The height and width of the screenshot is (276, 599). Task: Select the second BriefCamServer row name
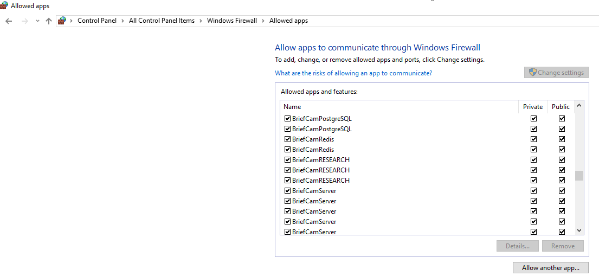click(314, 201)
